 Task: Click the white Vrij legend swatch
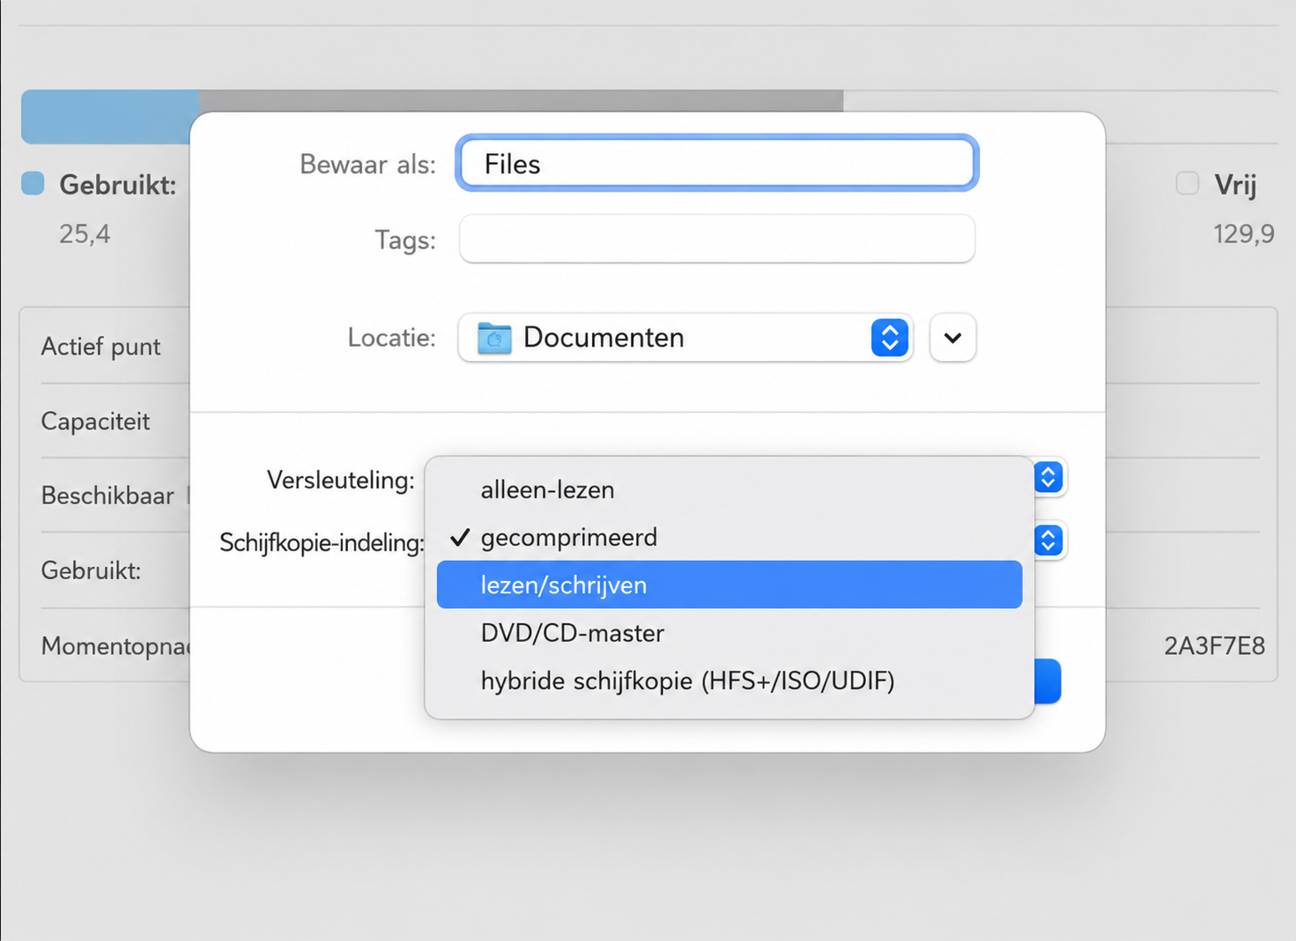(x=1187, y=183)
